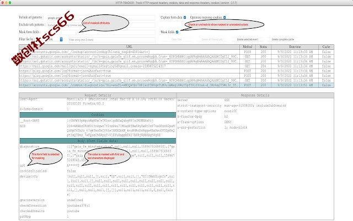Image resolution: width=353 pixels, height=221 pixels.
Task: Click the 11:13:33 AM date cell
Action: click(295, 52)
